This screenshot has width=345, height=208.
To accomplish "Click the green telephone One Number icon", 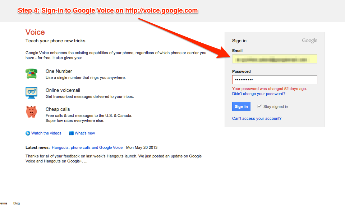I will point(32,74).
